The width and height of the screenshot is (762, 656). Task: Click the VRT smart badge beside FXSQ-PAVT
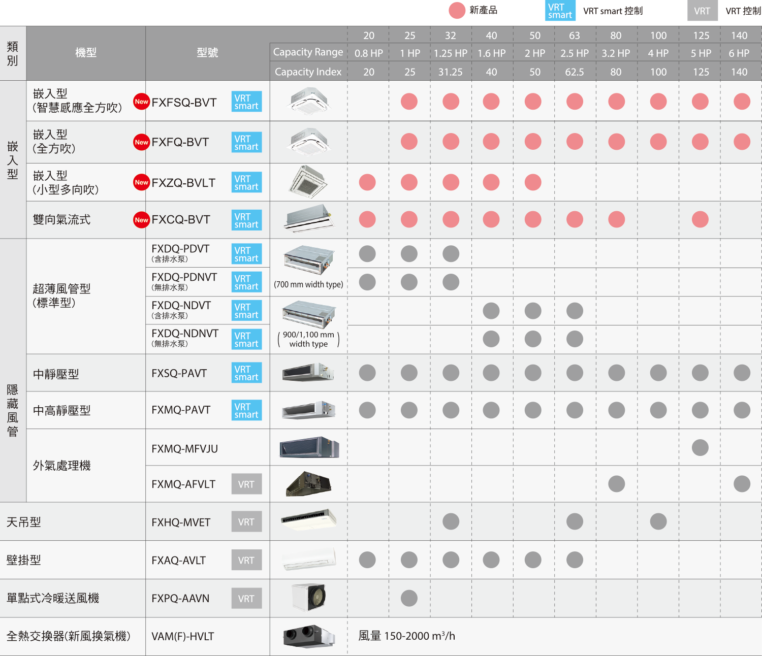click(x=246, y=373)
